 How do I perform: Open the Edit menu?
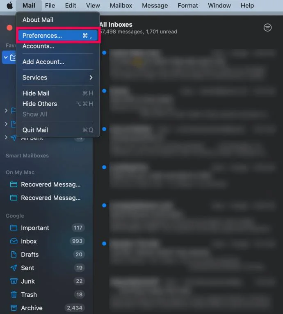tap(71, 5)
